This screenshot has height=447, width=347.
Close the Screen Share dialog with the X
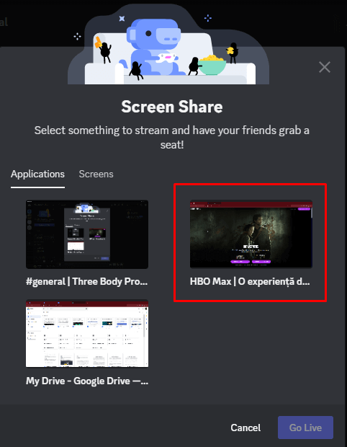[x=325, y=67]
